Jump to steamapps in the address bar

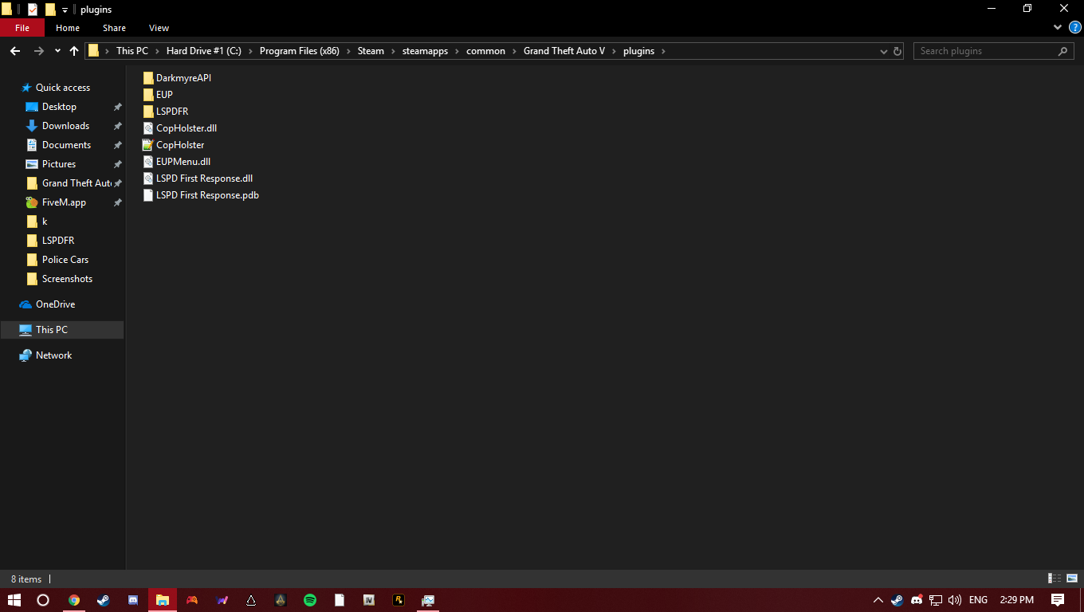(425, 51)
